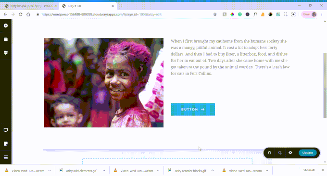Undo the last change in Brizy
327x176 pixels.
(269, 153)
